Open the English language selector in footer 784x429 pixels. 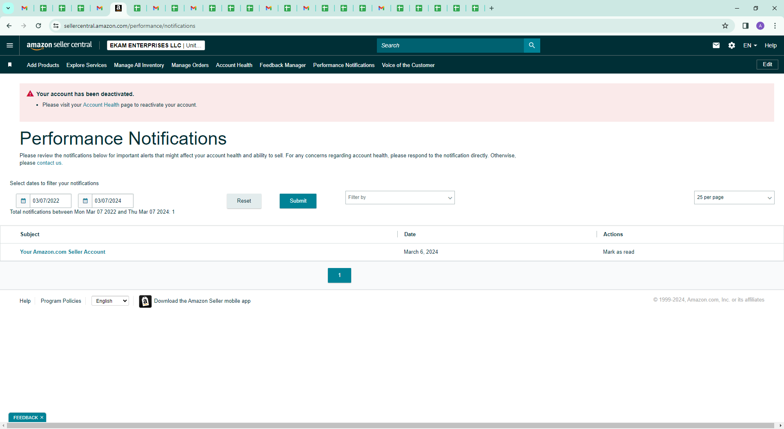tap(110, 301)
